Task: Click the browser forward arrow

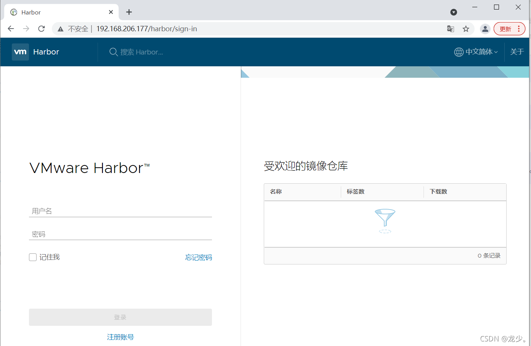Action: click(x=26, y=29)
